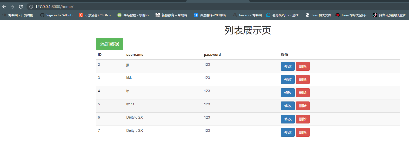The height and width of the screenshot is (168, 409).
Task: Open the 博客园 - 开发者的 bookmark
Action: pos(19,15)
